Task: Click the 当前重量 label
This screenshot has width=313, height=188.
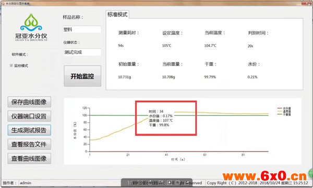Action: pyautogui.click(x=173, y=64)
